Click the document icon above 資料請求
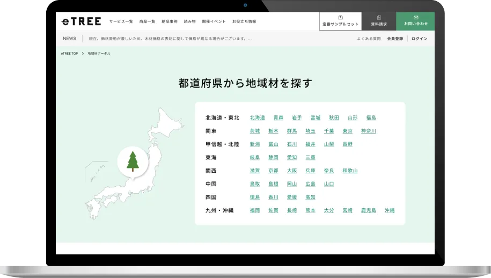The width and height of the screenshot is (491, 278). [x=379, y=18]
